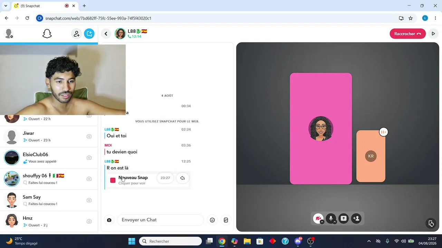
Task: Collapse call panel with the play arrow button
Action: click(433, 34)
